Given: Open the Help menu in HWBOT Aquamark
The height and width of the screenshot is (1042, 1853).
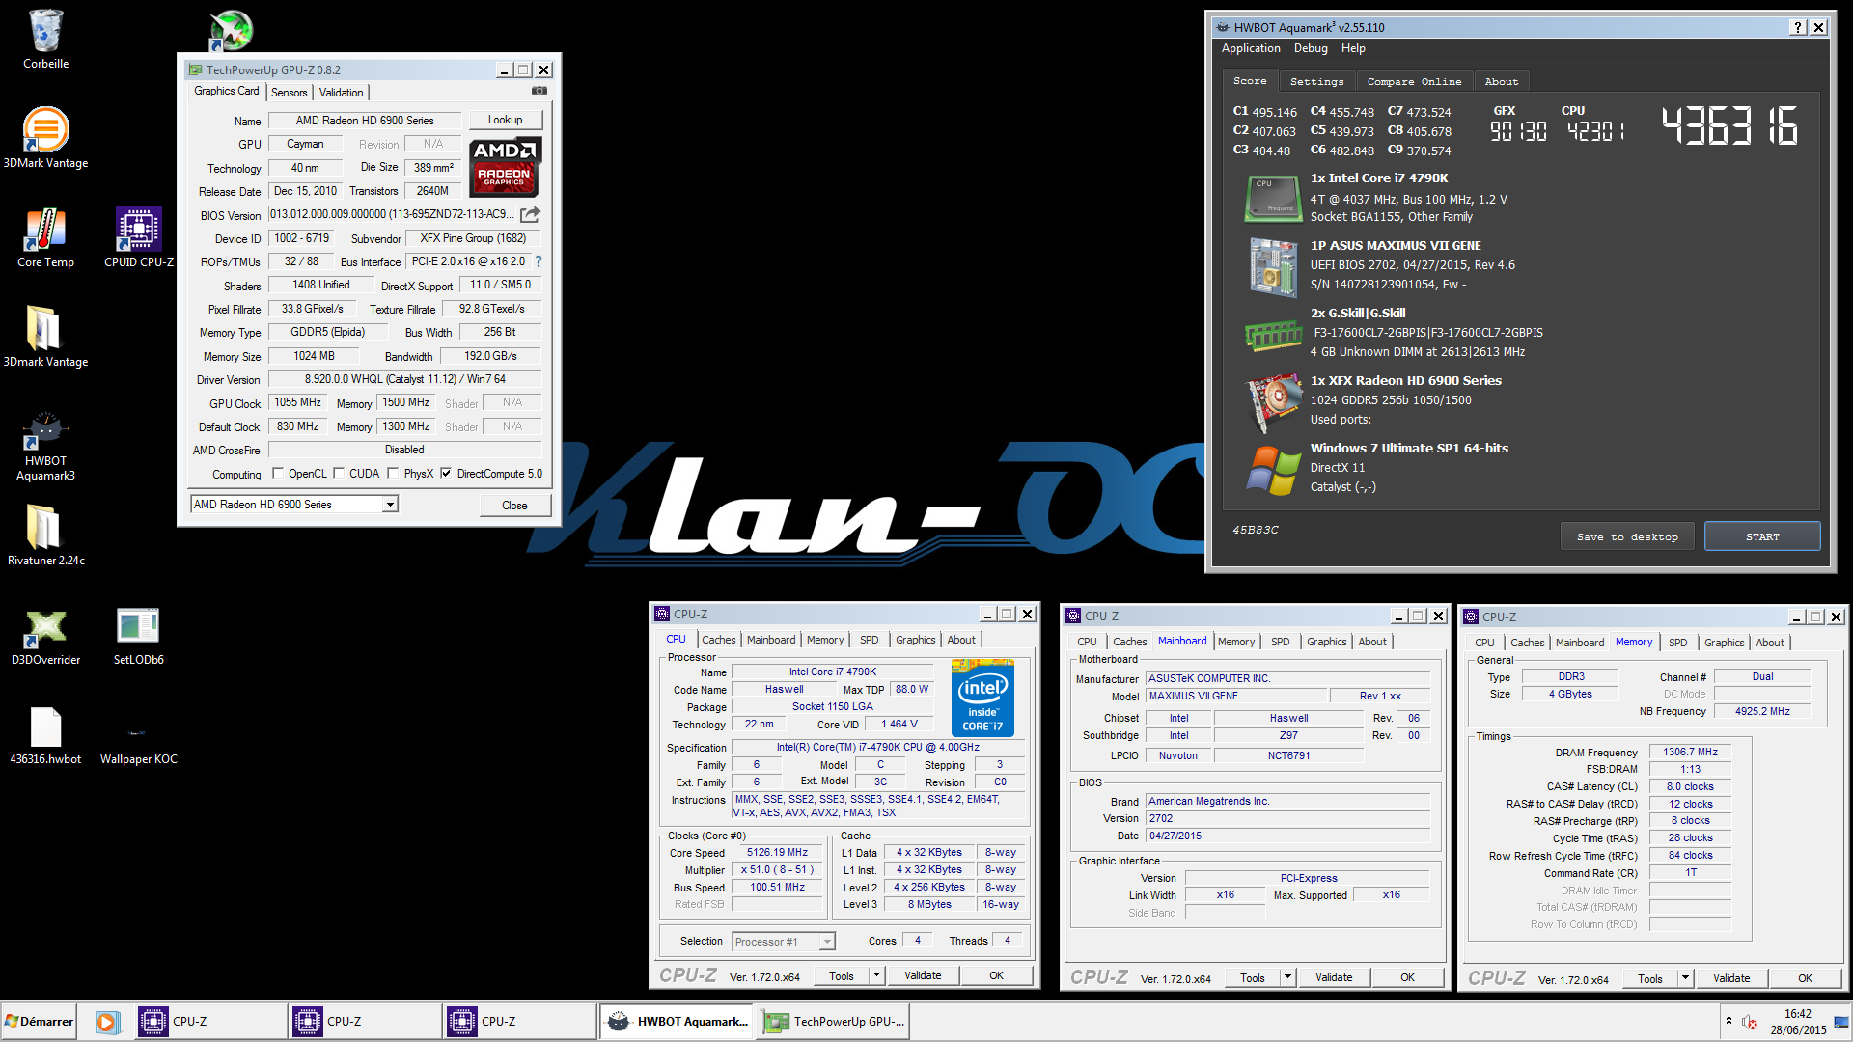Looking at the screenshot, I should [1353, 48].
